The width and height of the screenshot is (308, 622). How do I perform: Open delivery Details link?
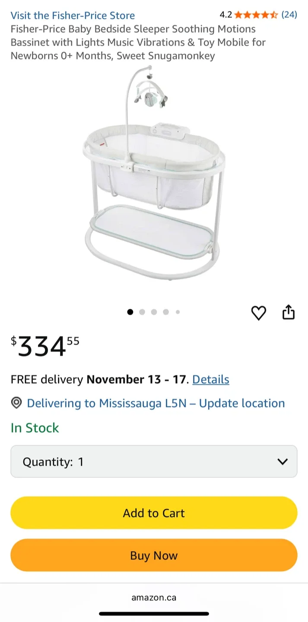pyautogui.click(x=211, y=379)
